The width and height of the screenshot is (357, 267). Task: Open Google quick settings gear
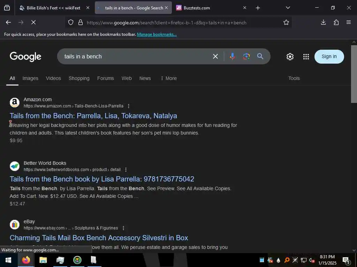click(290, 57)
